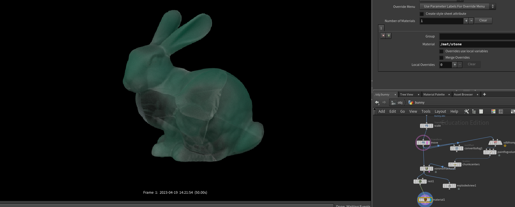Enable Create style sheet attribute

[x=422, y=14]
